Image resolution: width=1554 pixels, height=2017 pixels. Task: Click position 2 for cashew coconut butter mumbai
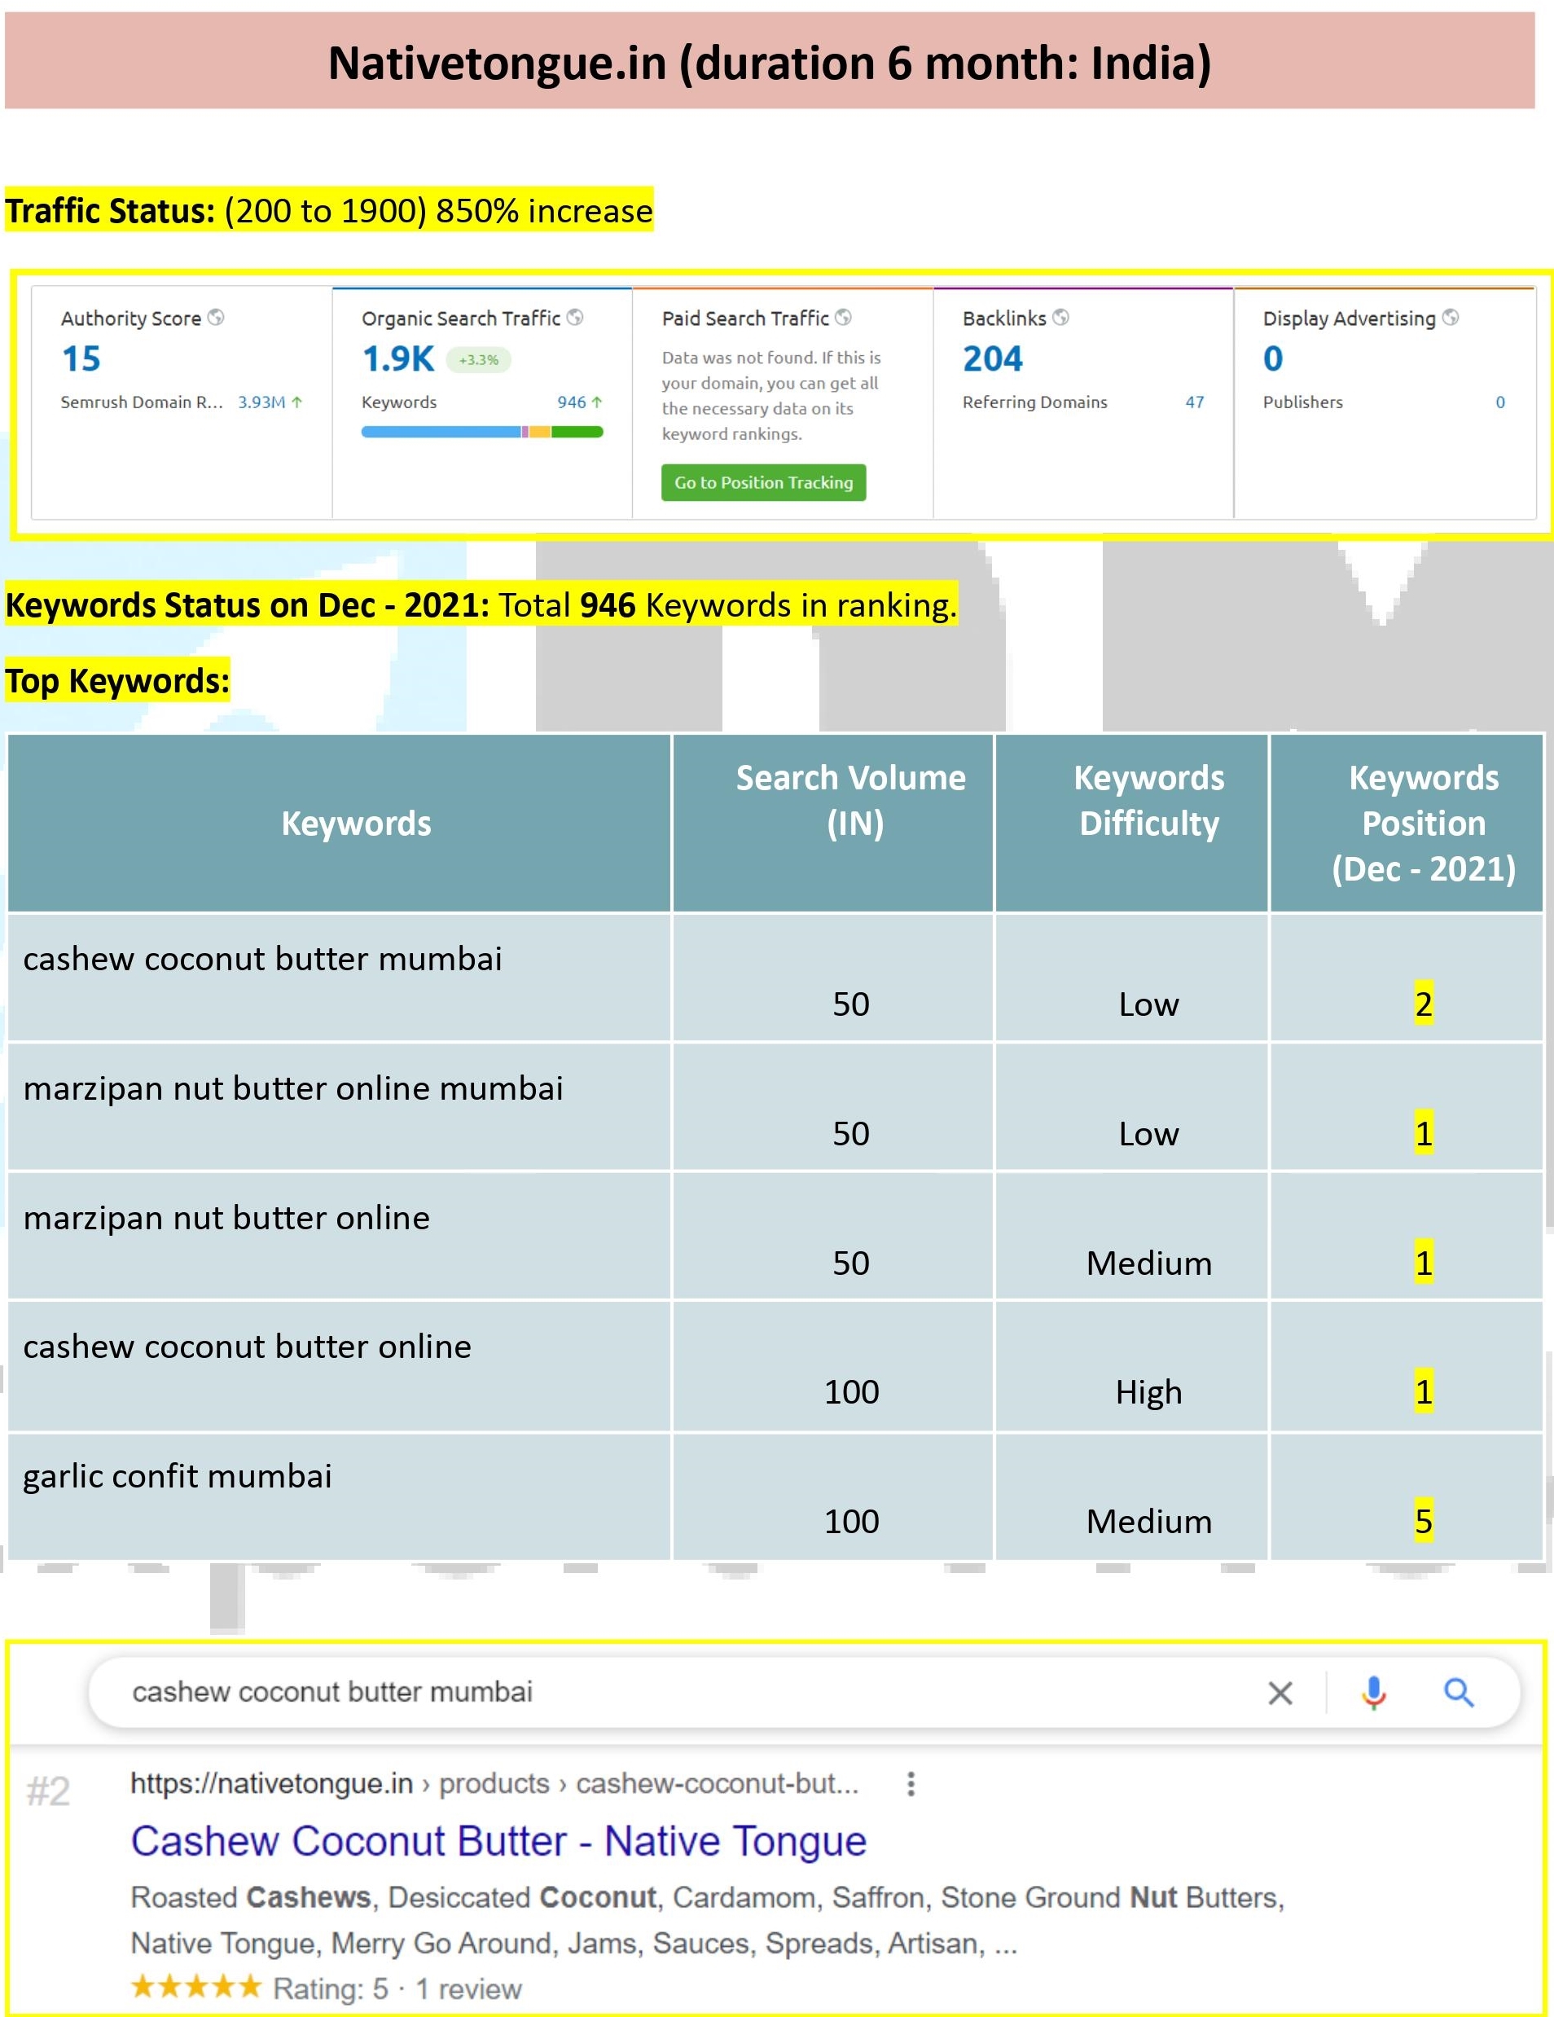(x=1424, y=1004)
